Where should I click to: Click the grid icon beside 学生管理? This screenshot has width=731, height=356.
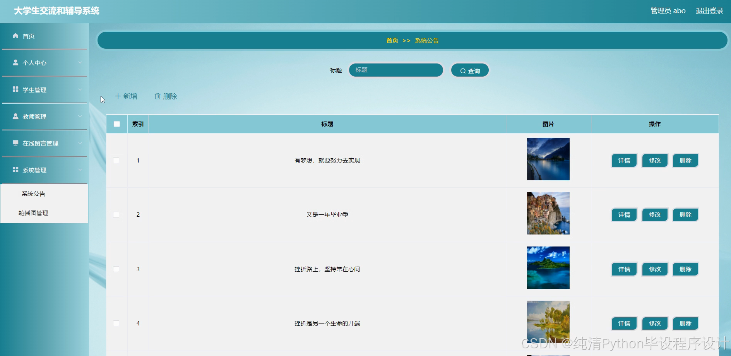15,89
